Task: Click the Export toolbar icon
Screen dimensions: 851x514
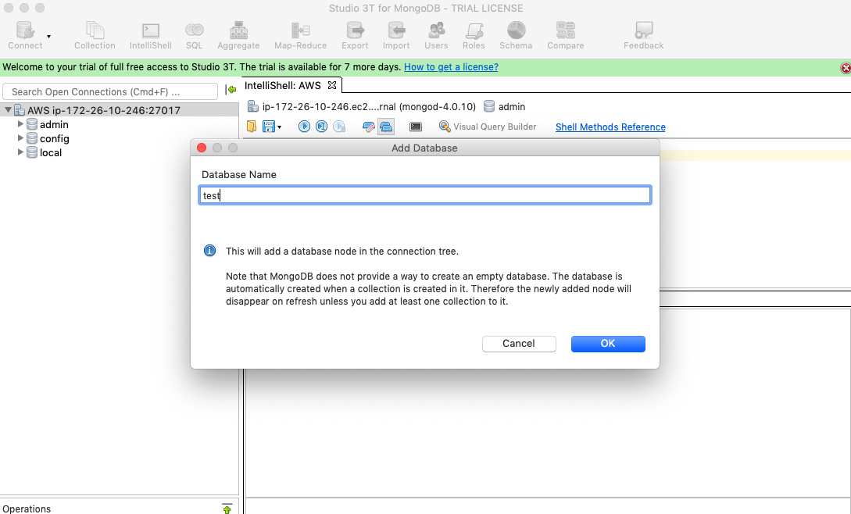Action: (355, 35)
